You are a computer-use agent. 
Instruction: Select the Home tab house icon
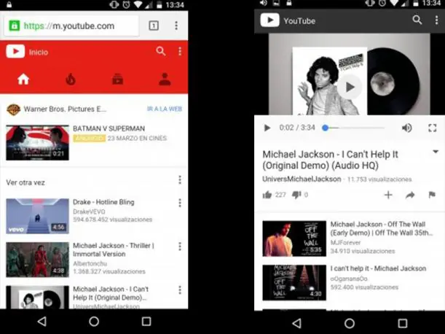pyautogui.click(x=23, y=79)
